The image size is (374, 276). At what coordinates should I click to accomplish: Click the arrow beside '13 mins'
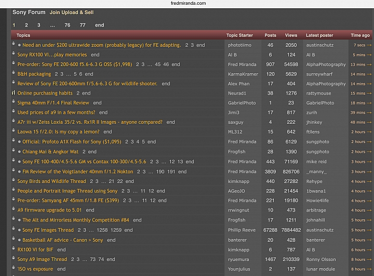pos(369,64)
